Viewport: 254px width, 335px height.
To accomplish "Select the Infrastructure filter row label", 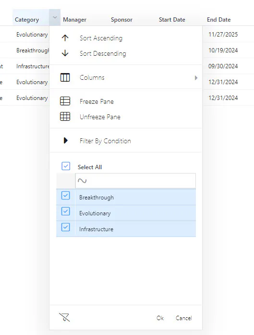I will click(96, 229).
